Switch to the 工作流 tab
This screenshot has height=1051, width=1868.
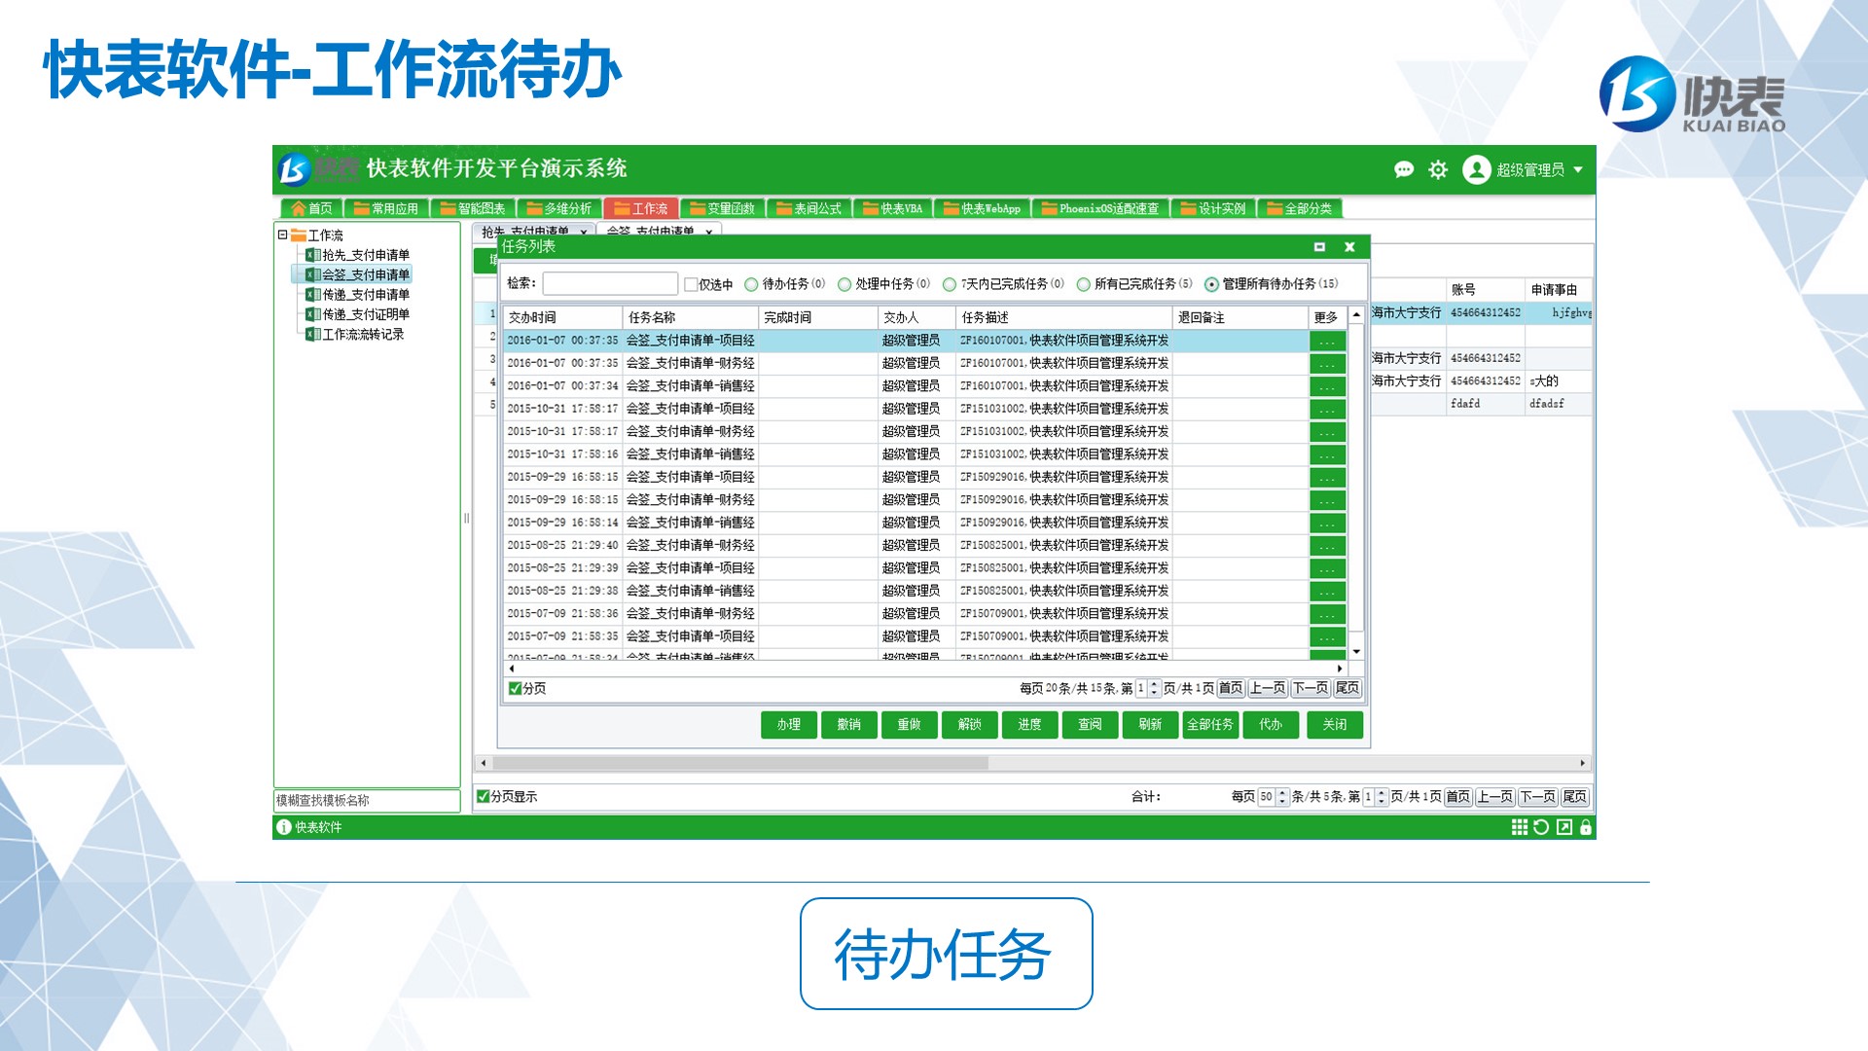coord(640,208)
